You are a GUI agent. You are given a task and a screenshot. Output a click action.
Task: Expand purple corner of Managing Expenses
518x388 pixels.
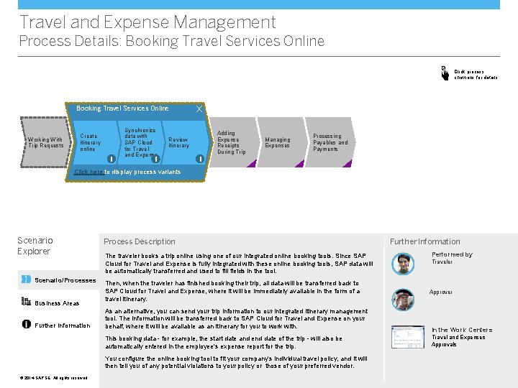pyautogui.click(x=300, y=164)
